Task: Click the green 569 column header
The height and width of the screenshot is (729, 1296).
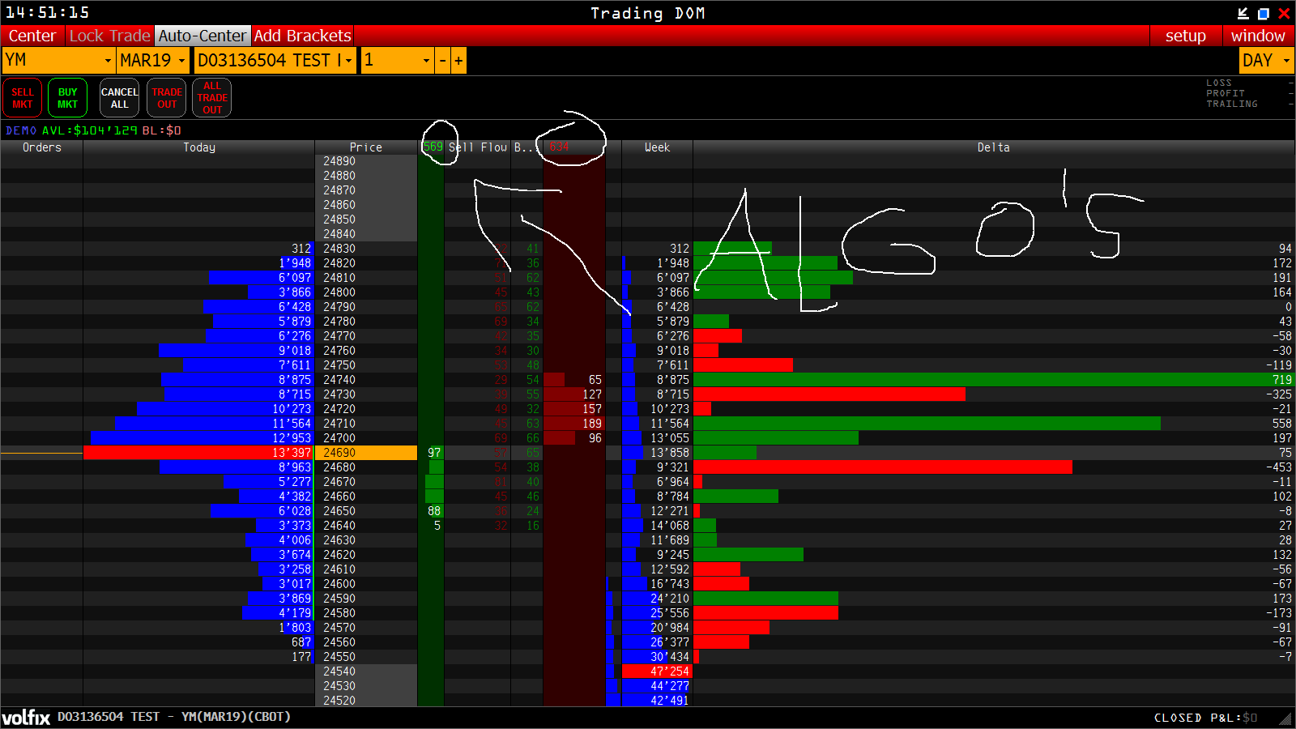Action: tap(433, 147)
